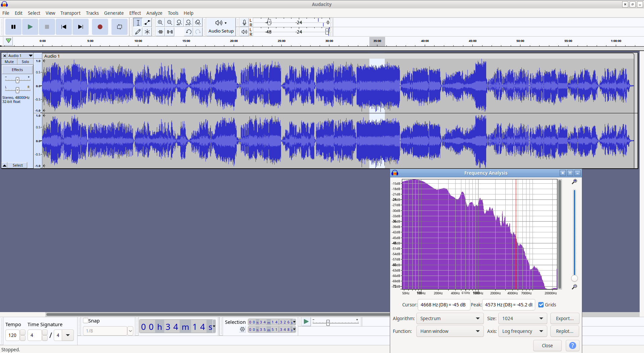Click the Export... button
Screen dimensions: 644x353
pyautogui.click(x=565, y=318)
